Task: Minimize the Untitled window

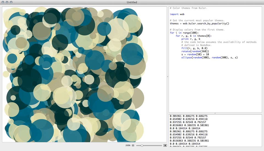Action: click(7, 2)
